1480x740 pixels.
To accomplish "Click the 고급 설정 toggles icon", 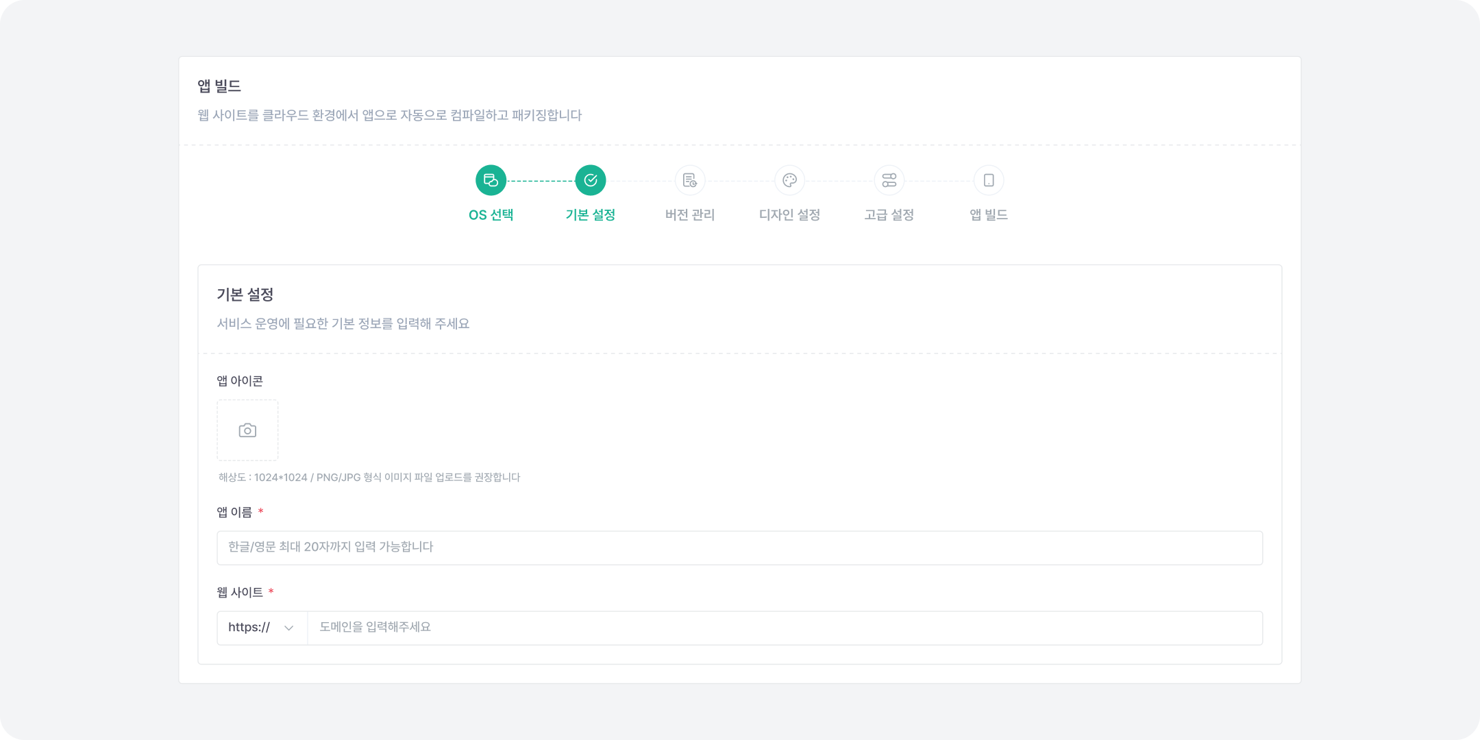I will 889,180.
